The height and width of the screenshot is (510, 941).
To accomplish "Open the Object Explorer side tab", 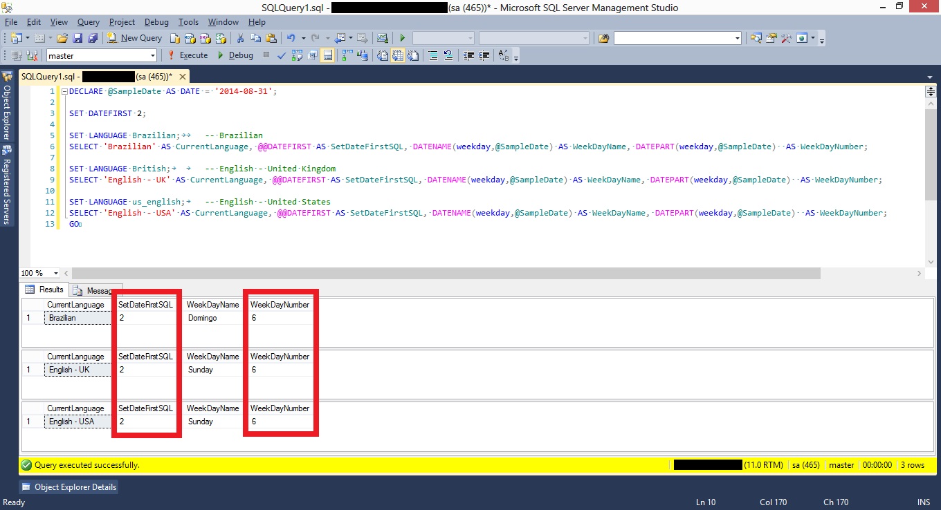I will [x=7, y=106].
